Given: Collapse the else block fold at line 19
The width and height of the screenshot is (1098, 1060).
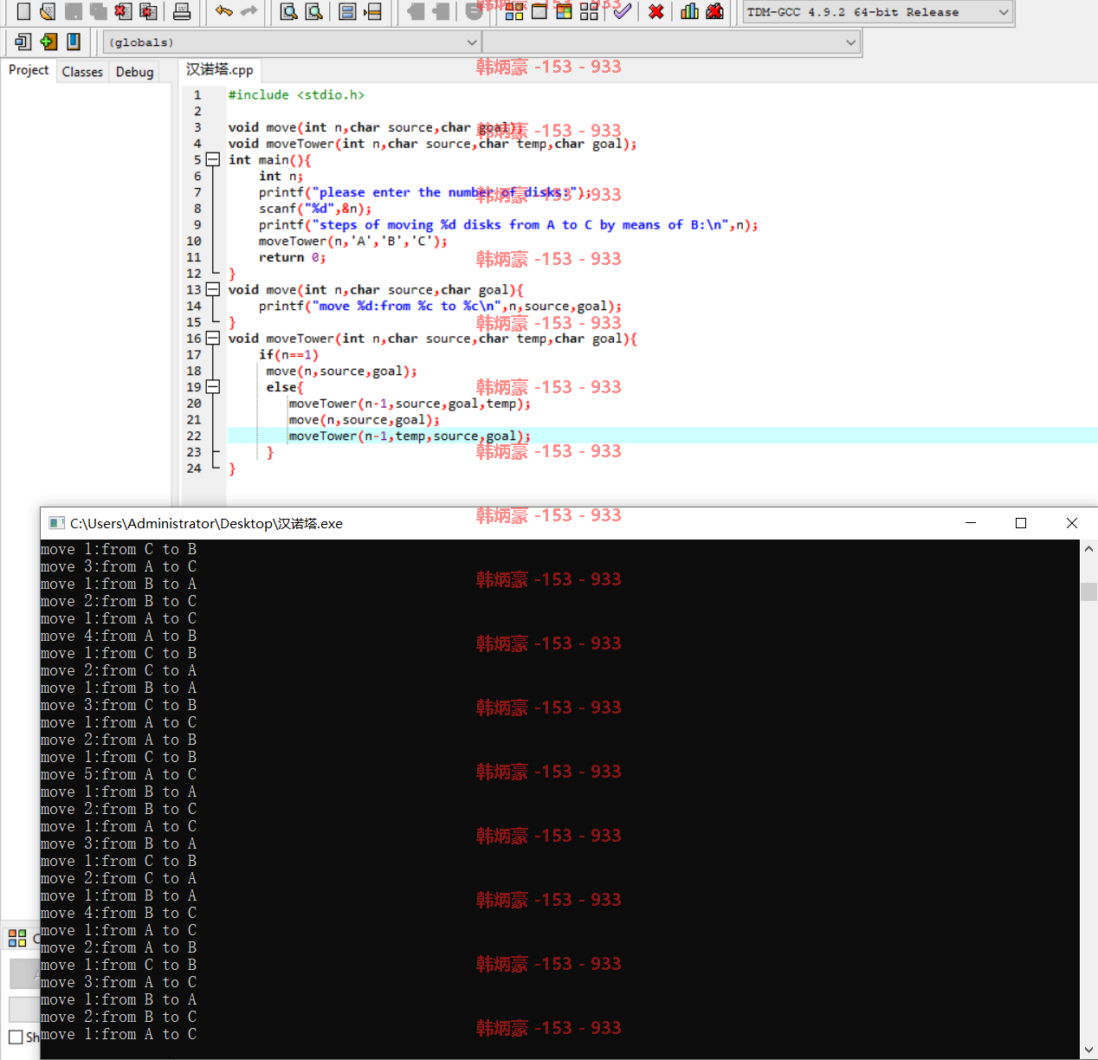Looking at the screenshot, I should [x=212, y=387].
